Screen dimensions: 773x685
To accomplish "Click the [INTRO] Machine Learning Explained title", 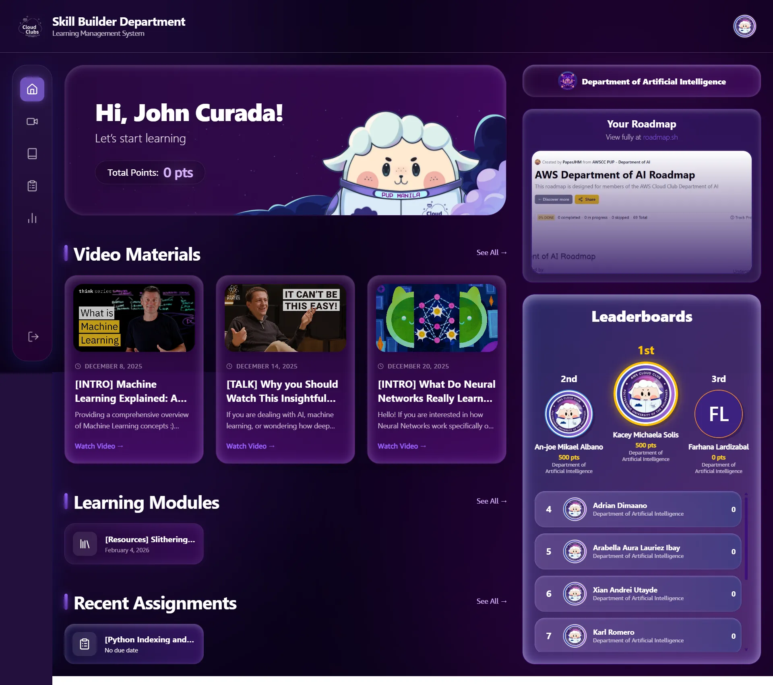I will click(131, 391).
